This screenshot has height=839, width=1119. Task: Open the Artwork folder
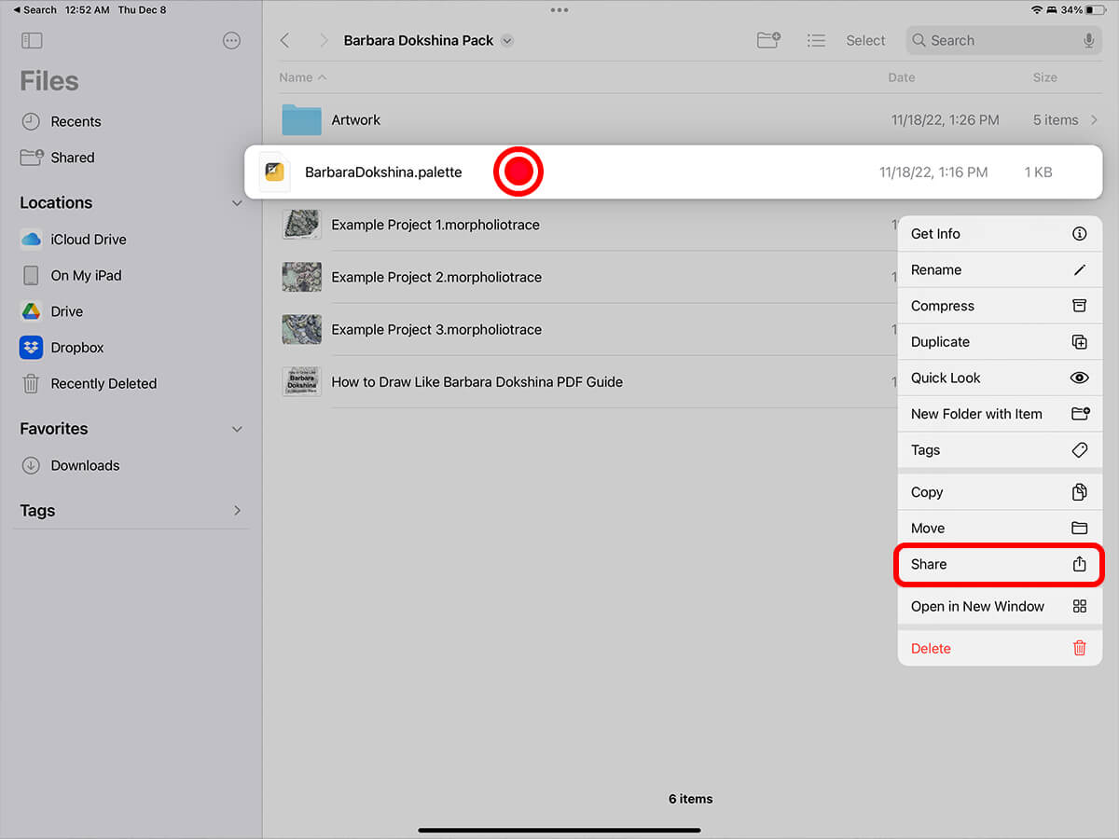click(356, 120)
